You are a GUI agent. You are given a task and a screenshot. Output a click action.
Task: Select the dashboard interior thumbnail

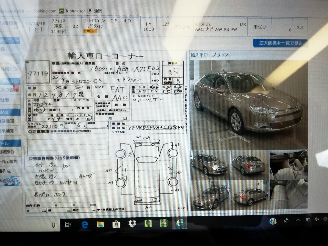[x=289, y=165]
